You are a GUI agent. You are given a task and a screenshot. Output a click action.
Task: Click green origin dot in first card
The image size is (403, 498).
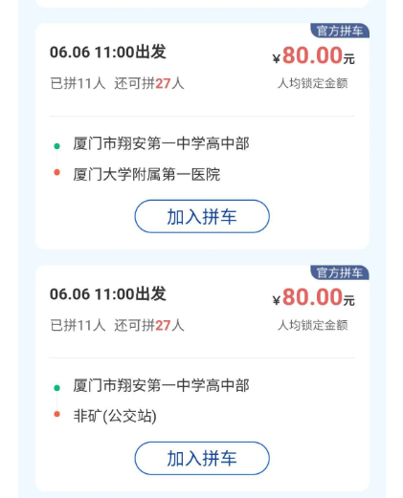(57, 146)
